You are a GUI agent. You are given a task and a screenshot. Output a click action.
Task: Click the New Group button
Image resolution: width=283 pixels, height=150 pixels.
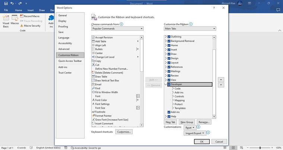tap(187, 122)
